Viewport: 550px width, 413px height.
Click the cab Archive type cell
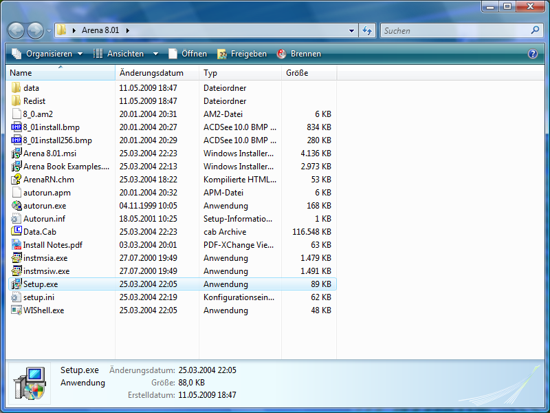coord(225,232)
